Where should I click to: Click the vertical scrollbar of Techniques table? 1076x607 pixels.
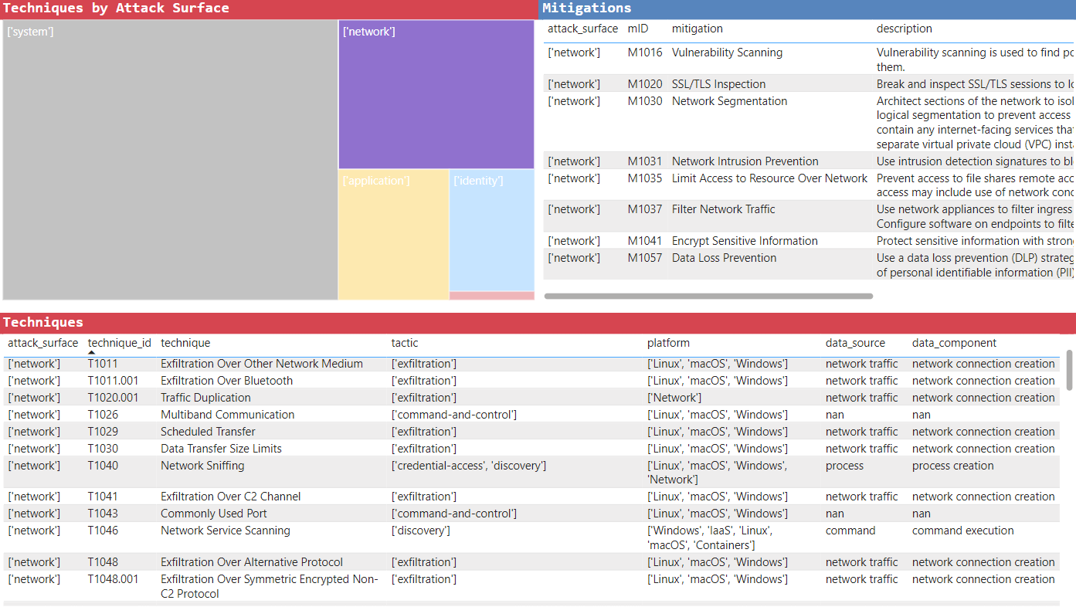(x=1070, y=371)
